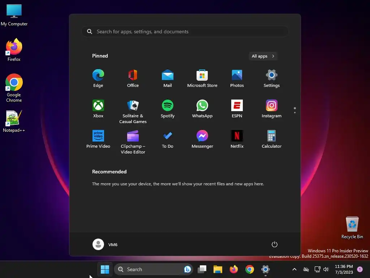The image size is (370, 278).
Task: Launch Netflix
Action: point(237,139)
